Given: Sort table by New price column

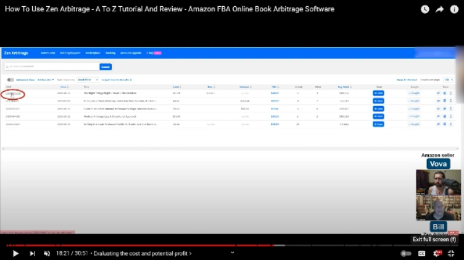Looking at the screenshot, I should [x=211, y=87].
